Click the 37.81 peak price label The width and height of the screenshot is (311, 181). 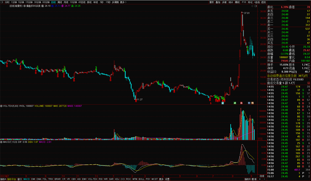click(x=246, y=13)
